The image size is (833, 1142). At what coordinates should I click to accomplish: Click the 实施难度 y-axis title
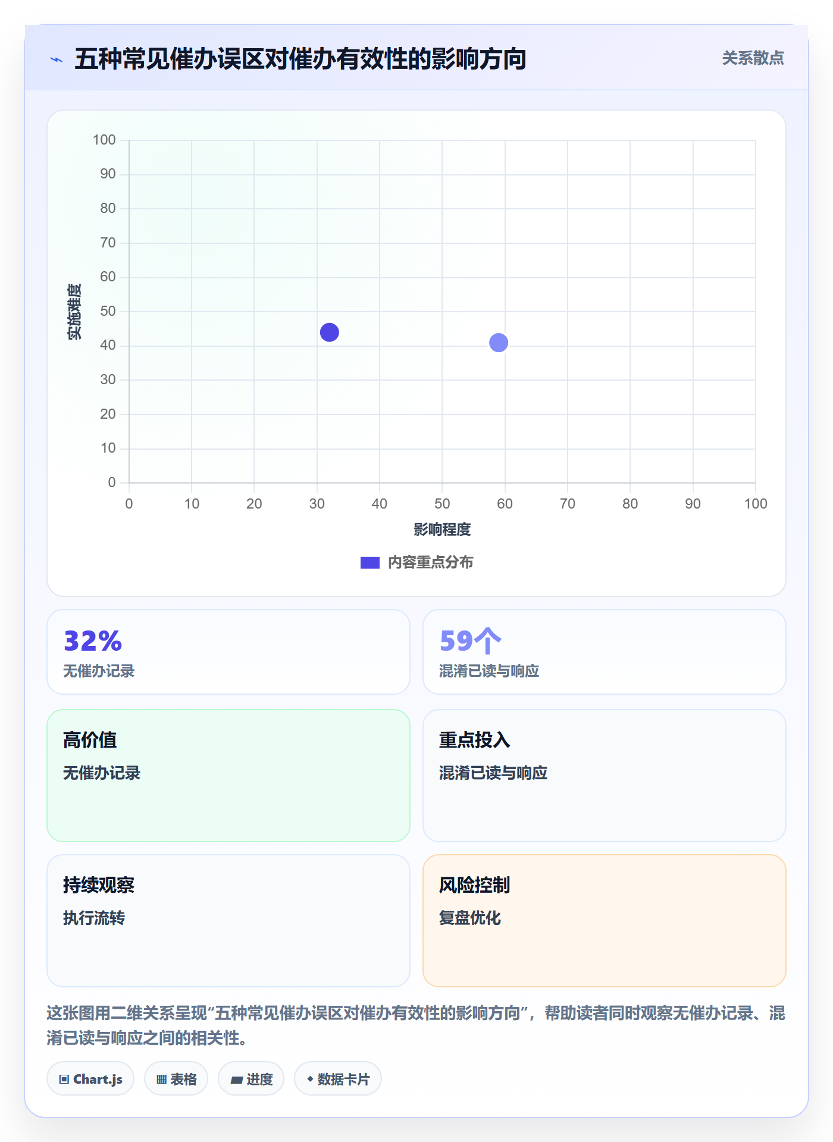point(74,312)
